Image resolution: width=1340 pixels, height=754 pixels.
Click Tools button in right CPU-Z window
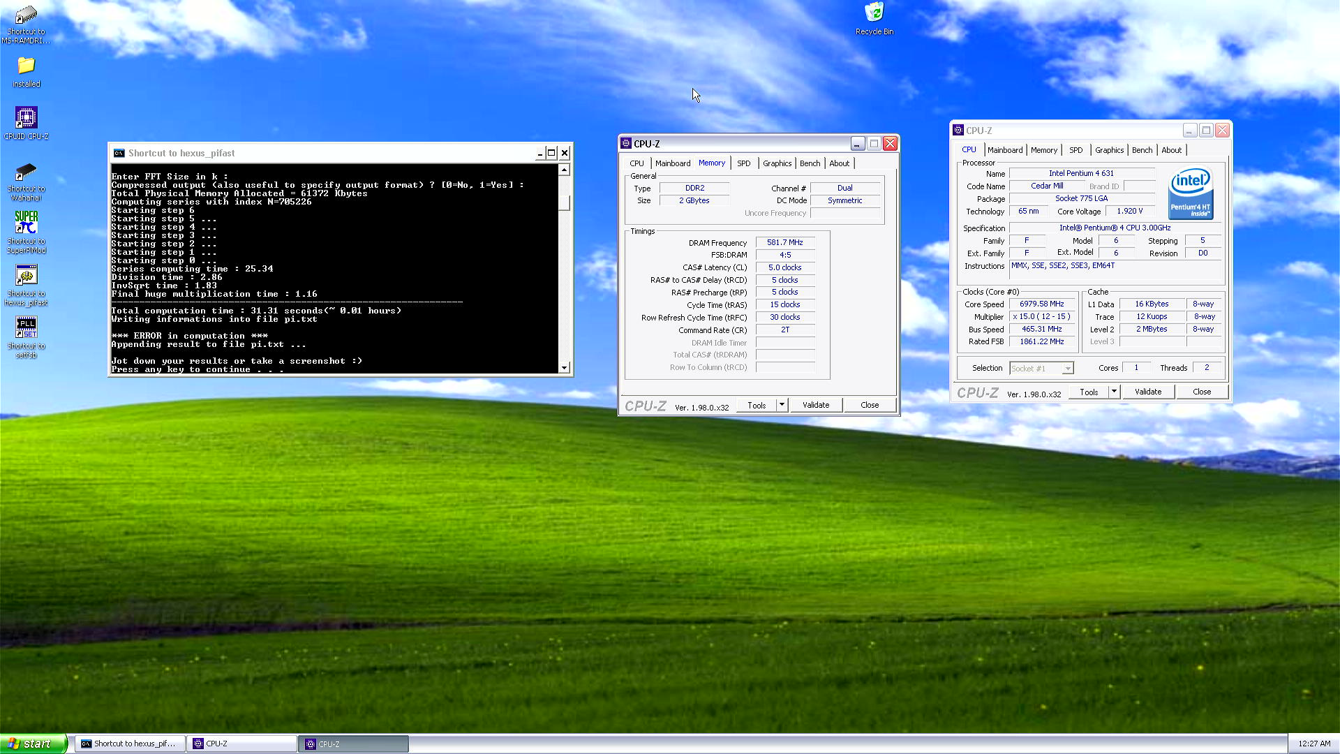1089,392
